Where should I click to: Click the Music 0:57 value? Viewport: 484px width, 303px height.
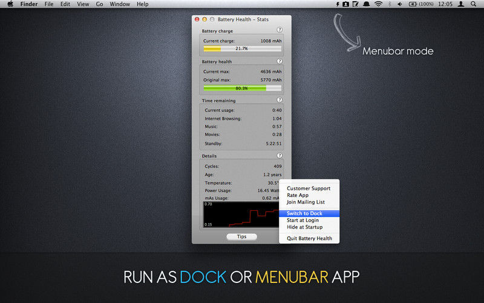click(277, 127)
